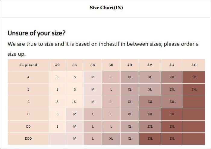211x149 pixels.
Task: Click band size 40 column header
Action: [x=130, y=65]
